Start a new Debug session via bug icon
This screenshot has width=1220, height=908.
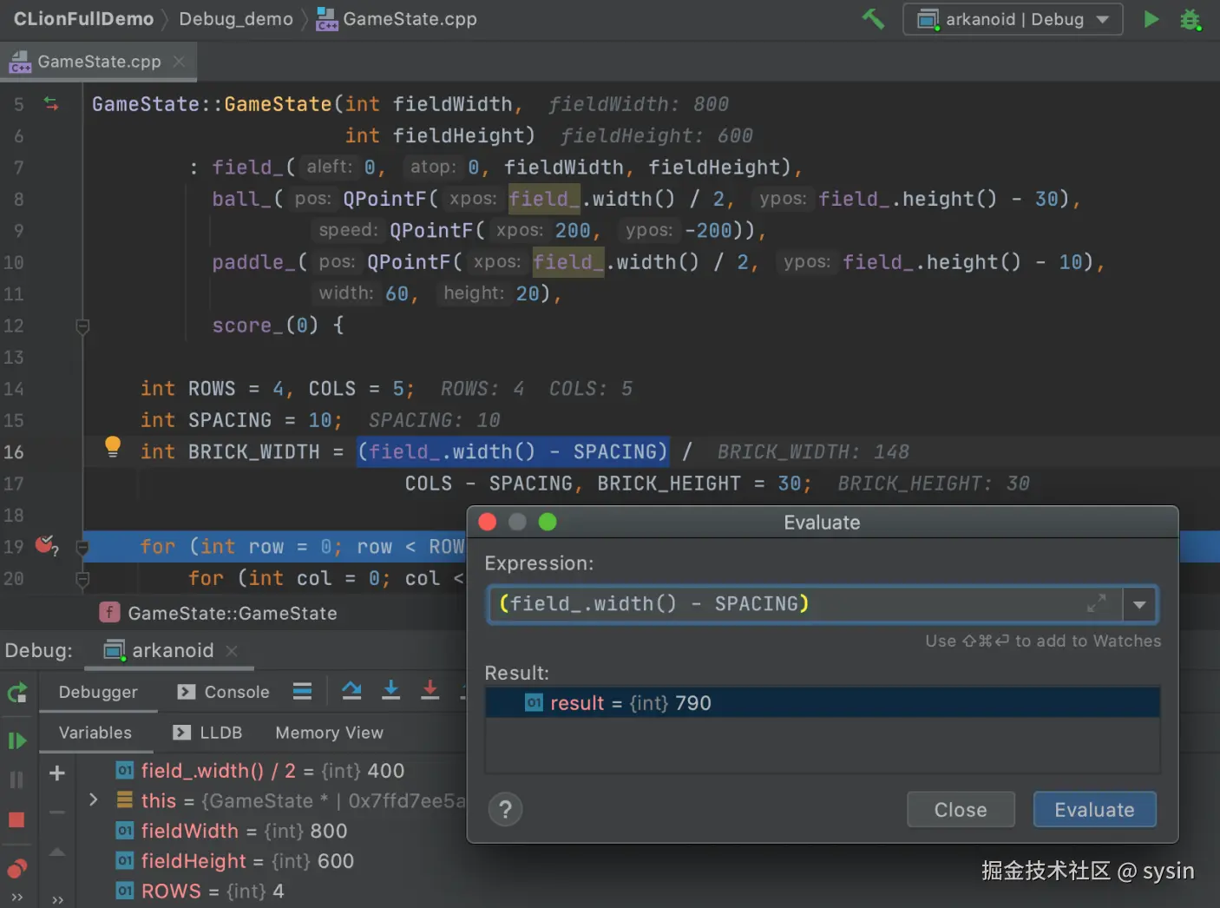(1191, 18)
